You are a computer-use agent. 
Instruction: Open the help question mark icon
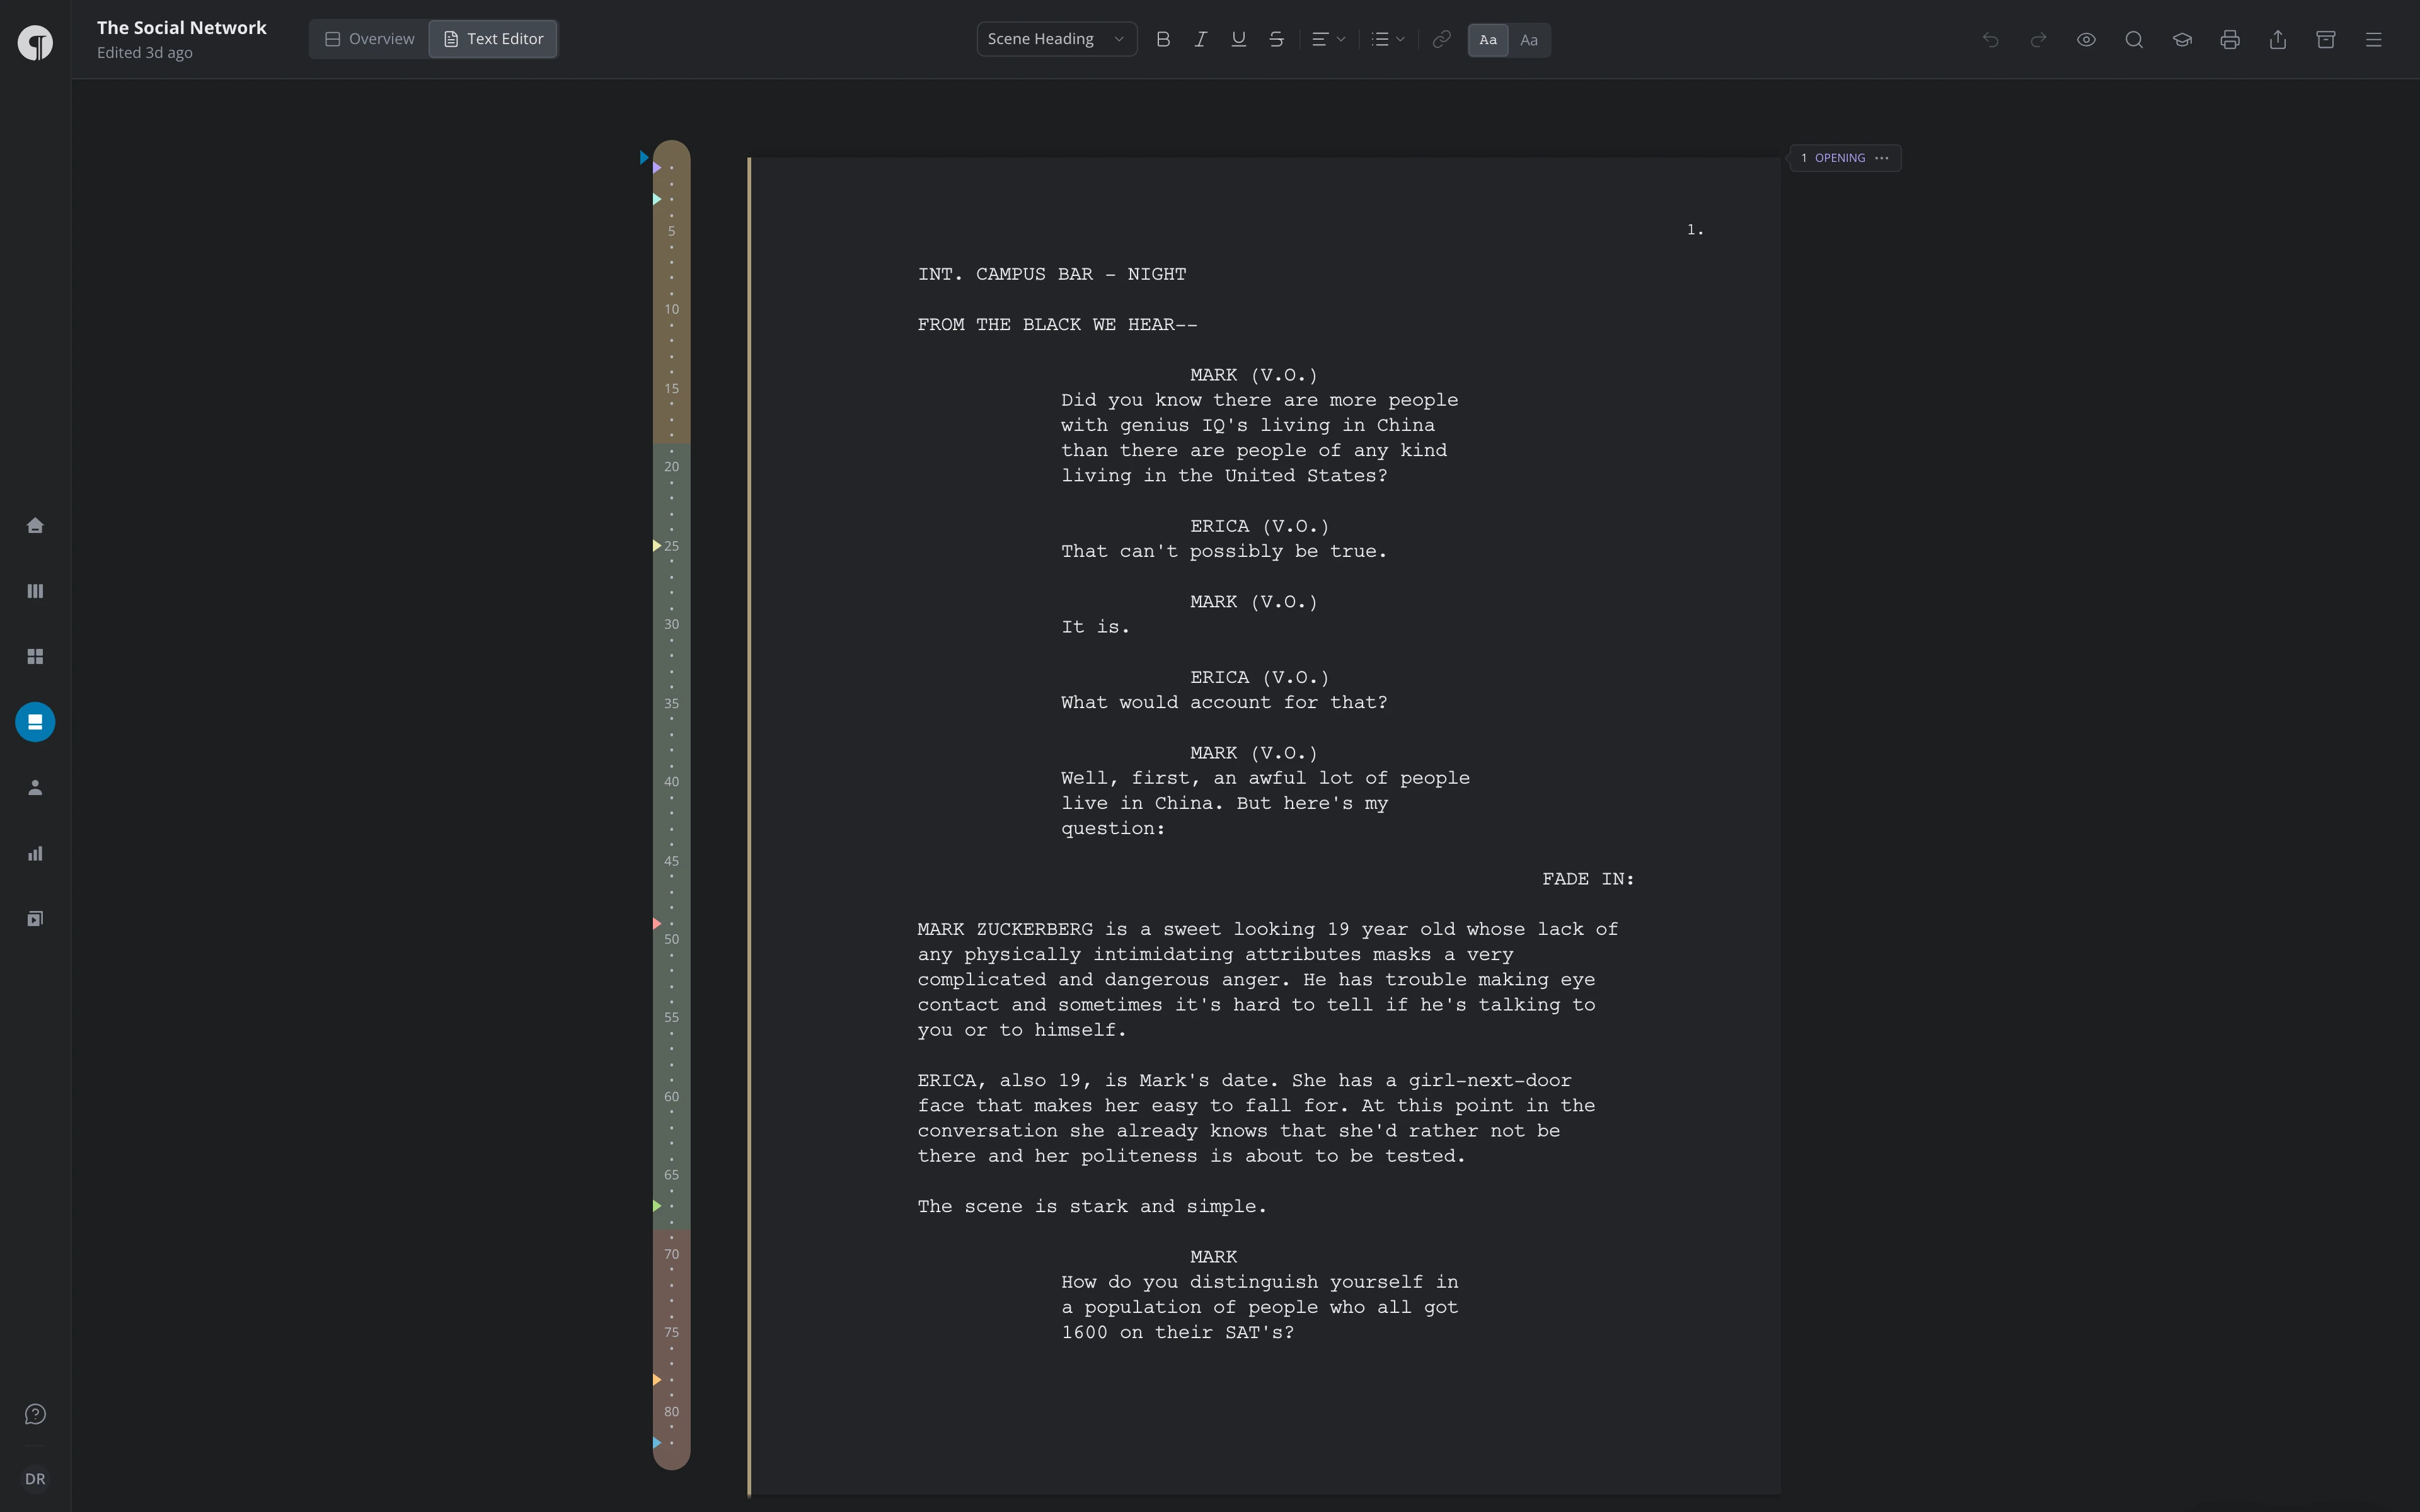click(x=35, y=1414)
